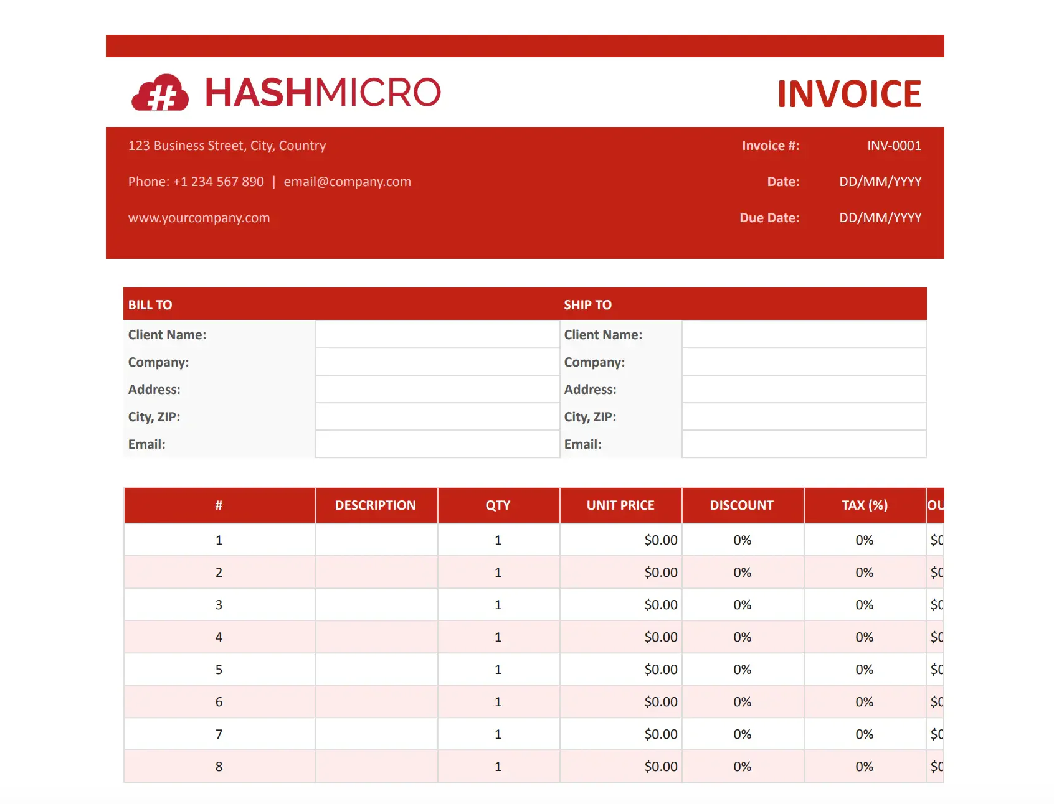Click the 'Invoice #:' label
Screen dimensions: 1054x804
(771, 146)
